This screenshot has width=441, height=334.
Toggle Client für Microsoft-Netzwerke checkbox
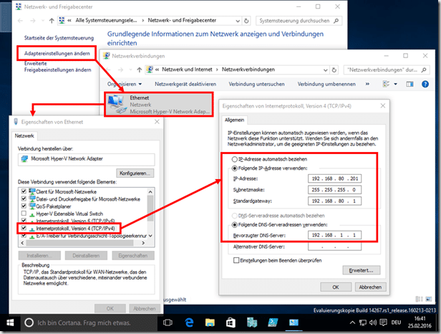[24, 191]
